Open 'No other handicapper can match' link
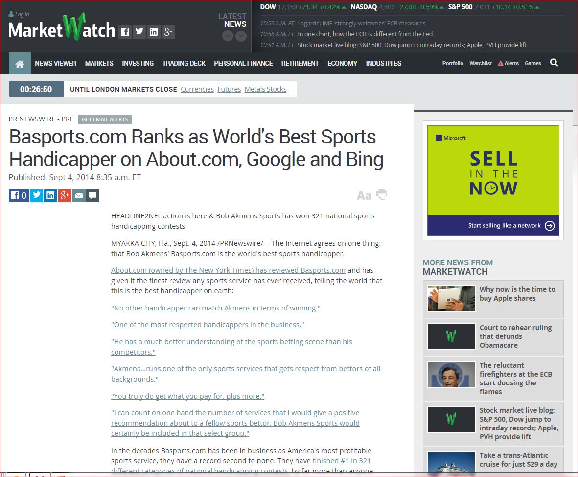Image resolution: width=578 pixels, height=477 pixels. (x=216, y=308)
